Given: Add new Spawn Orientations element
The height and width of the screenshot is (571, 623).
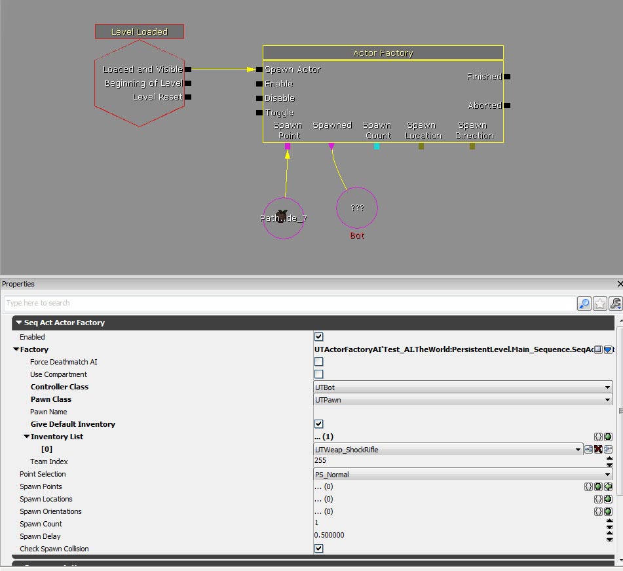Looking at the screenshot, I should [x=608, y=512].
